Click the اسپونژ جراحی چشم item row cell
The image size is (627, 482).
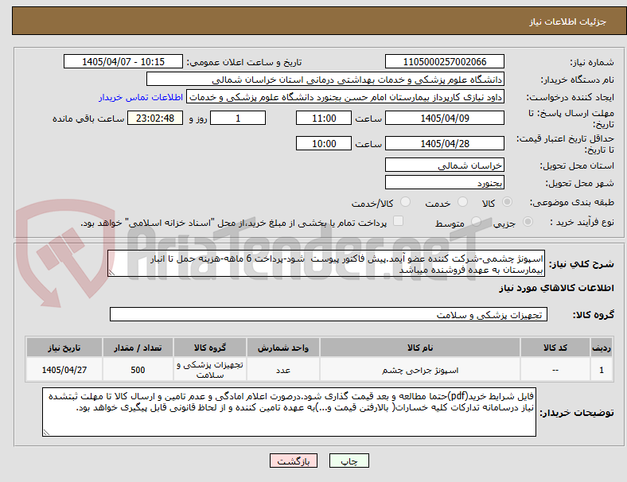point(419,370)
